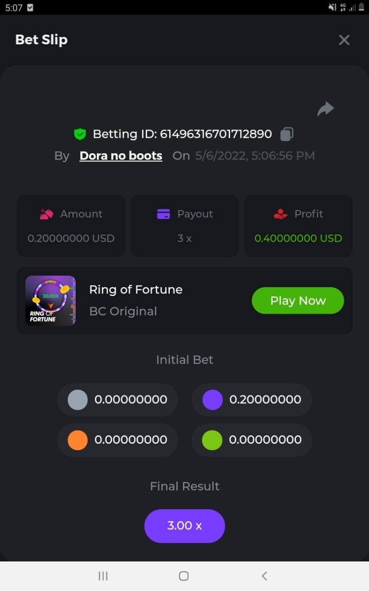Share the bet slip via arrow icon

pos(326,109)
